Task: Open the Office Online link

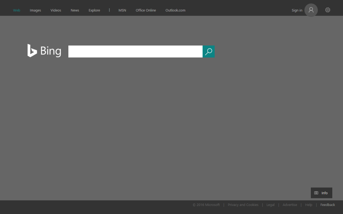Action: (x=146, y=10)
